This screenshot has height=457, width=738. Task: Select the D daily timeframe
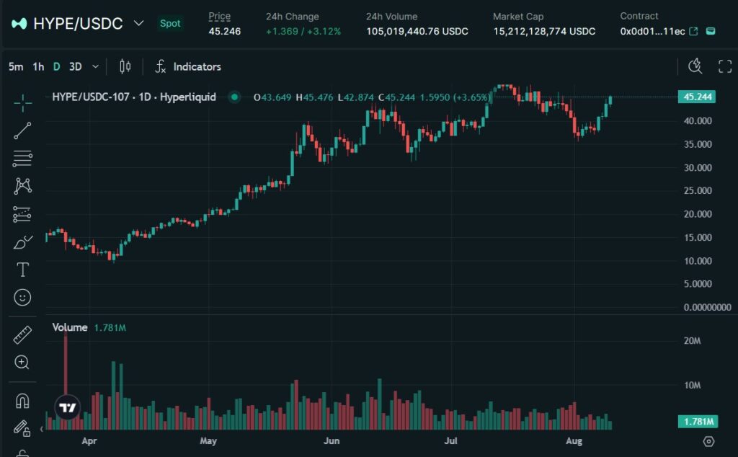tap(56, 66)
